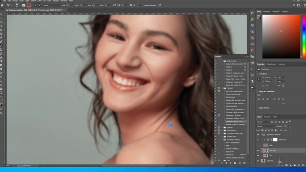Viewport: 306px width, 172px height.
Task: Open the History panel icon in the dock
Action: click(x=252, y=13)
